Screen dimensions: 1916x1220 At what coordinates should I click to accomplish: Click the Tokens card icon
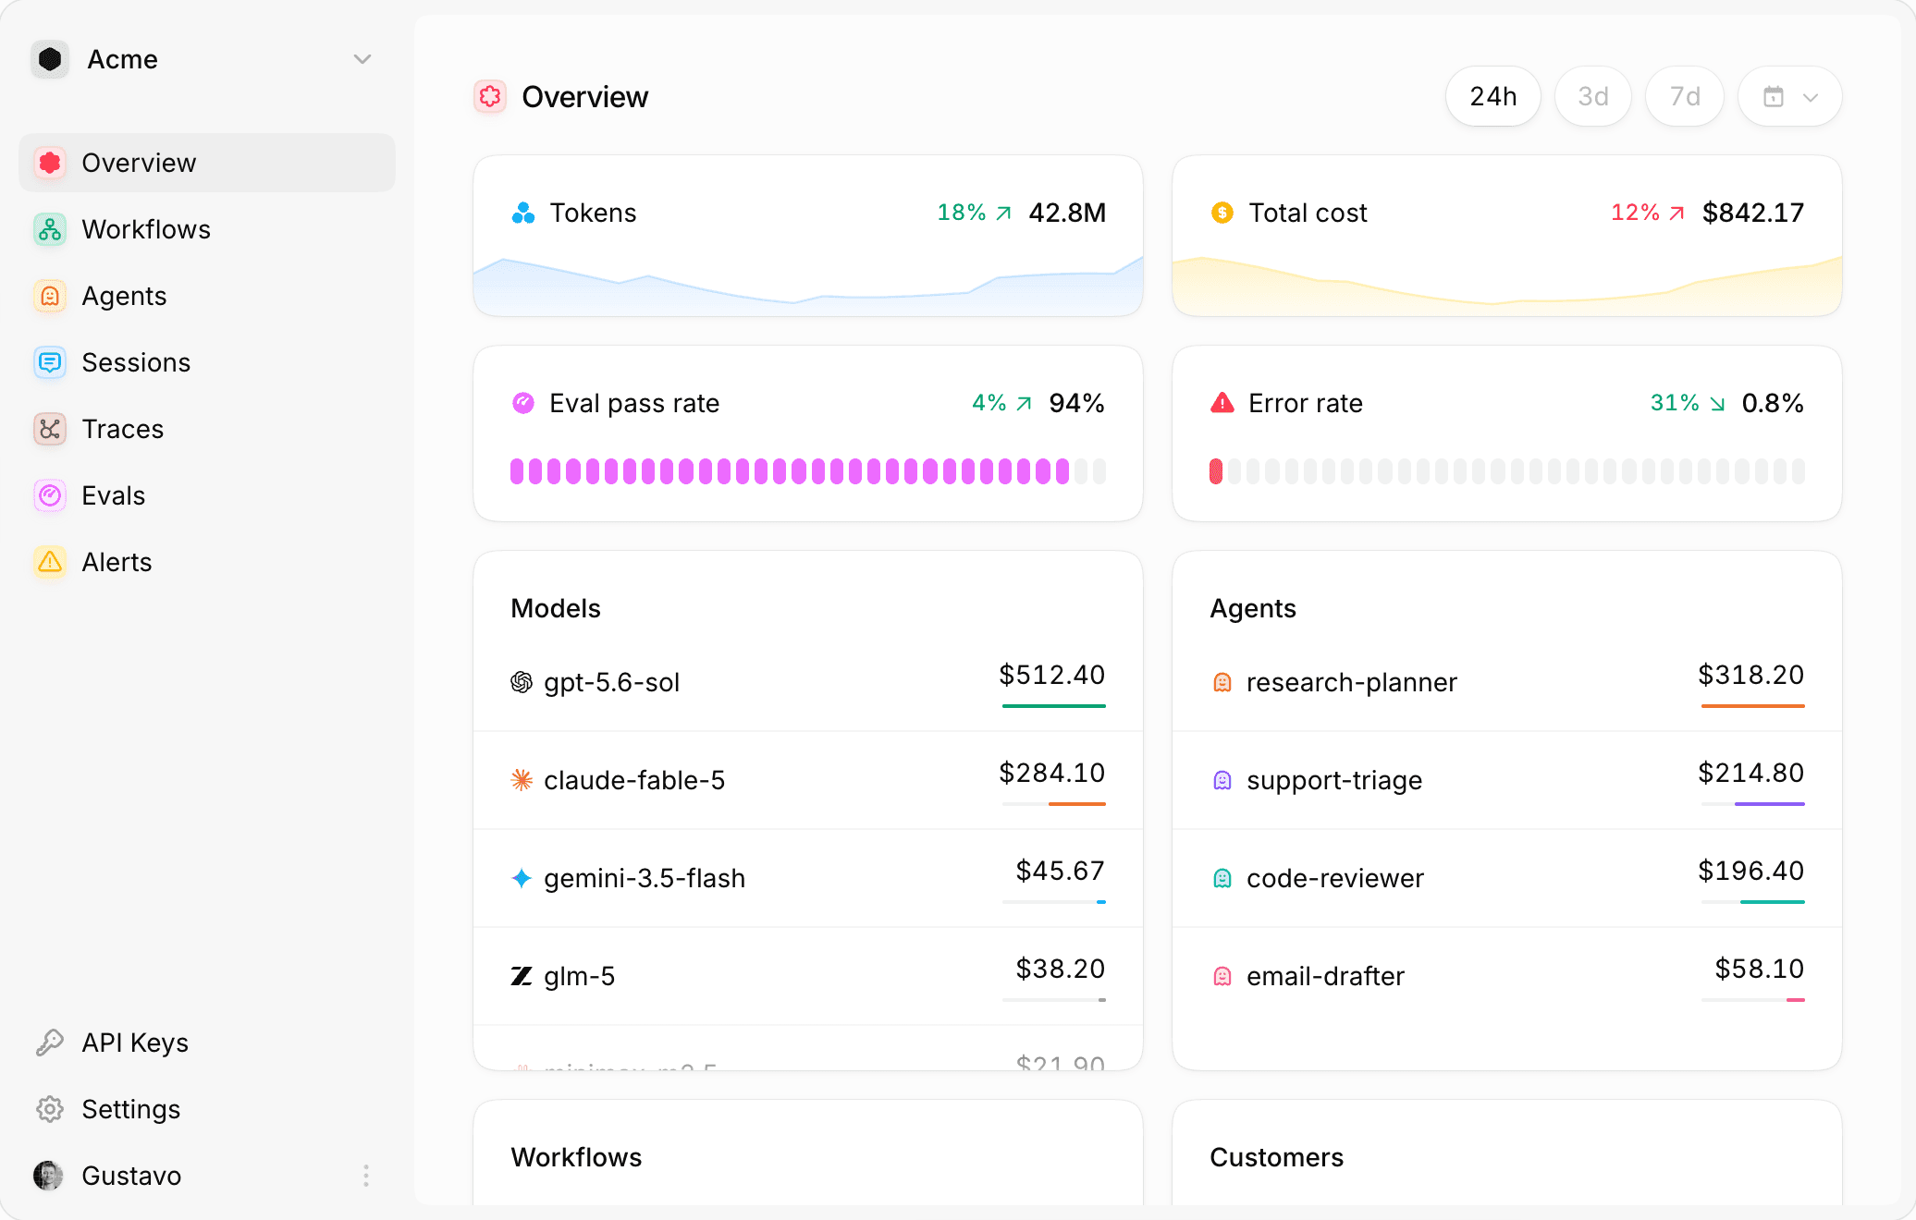pos(523,213)
